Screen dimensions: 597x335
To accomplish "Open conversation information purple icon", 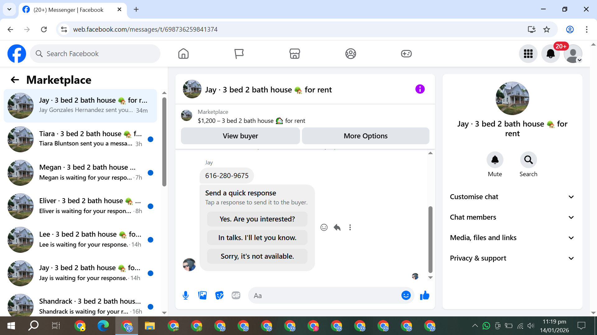I will pyautogui.click(x=420, y=89).
